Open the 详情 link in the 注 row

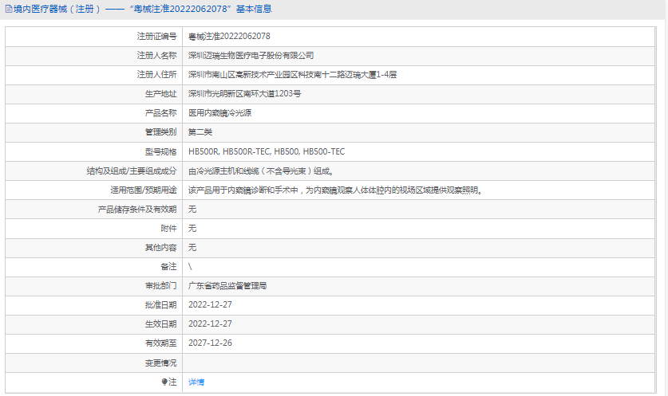pyautogui.click(x=196, y=382)
